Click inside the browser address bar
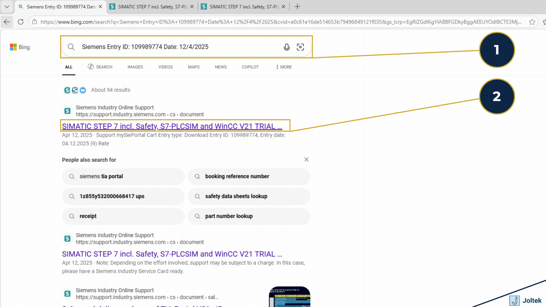This screenshot has width=546, height=307. 171,22
